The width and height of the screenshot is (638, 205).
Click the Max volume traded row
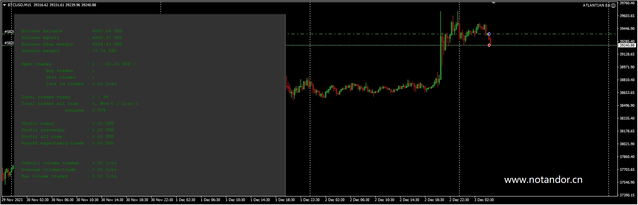click(69, 176)
